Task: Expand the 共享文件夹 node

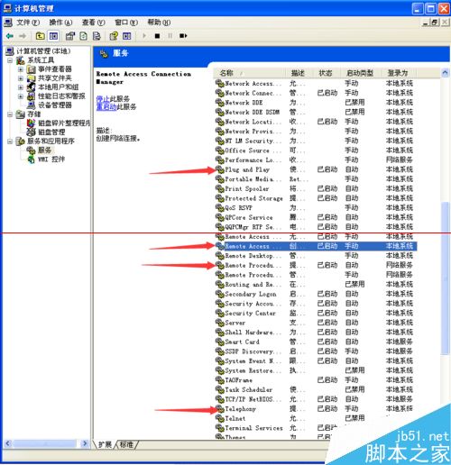Action: [21, 78]
